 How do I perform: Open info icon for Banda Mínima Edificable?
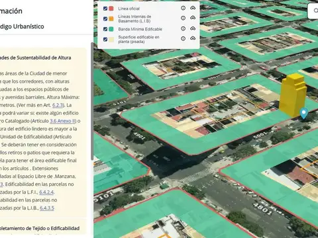[x=183, y=28]
